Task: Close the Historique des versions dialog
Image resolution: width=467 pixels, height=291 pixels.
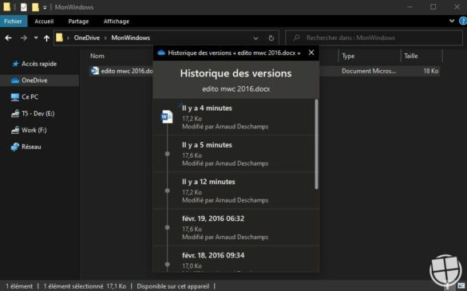Action: pyautogui.click(x=311, y=53)
